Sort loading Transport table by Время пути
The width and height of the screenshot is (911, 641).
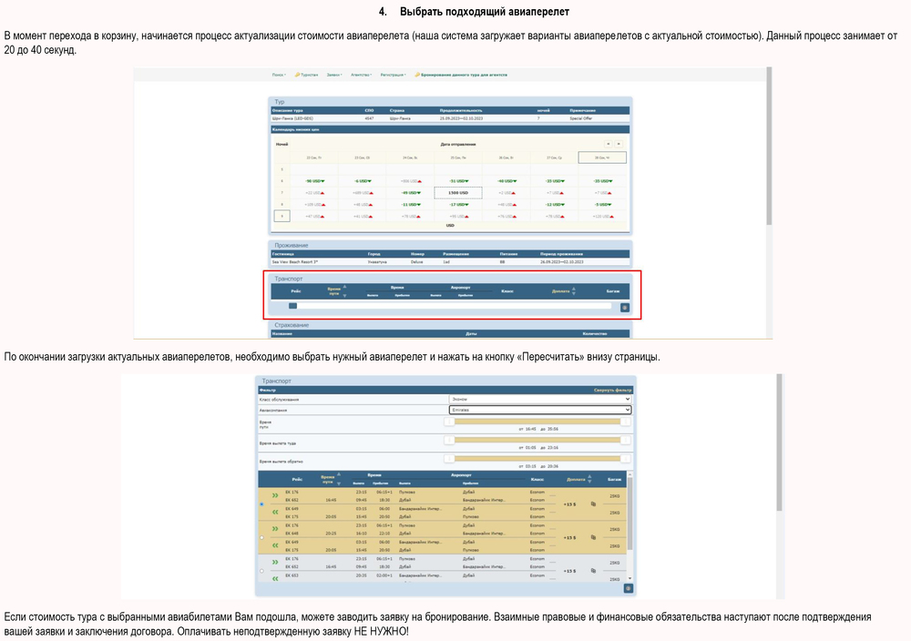click(x=336, y=290)
